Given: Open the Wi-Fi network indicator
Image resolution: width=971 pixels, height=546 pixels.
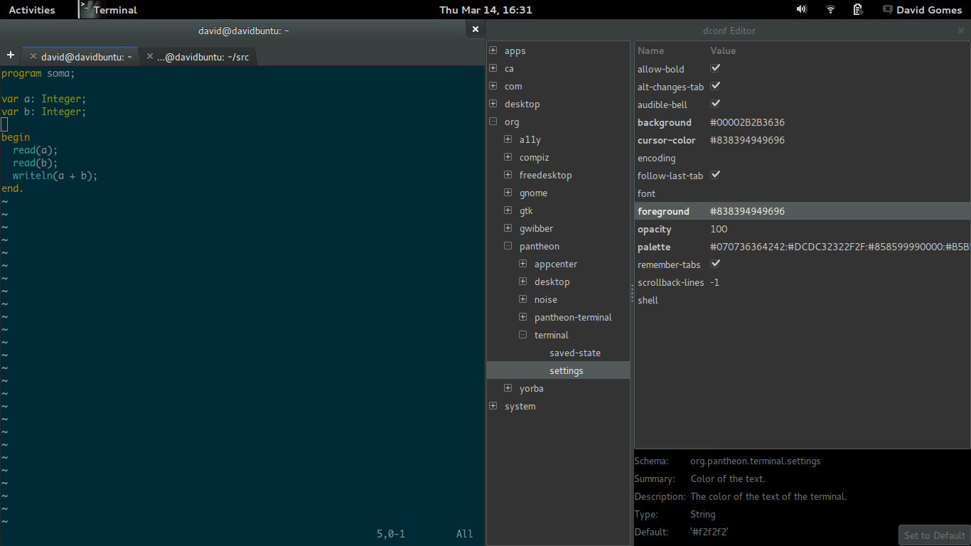Looking at the screenshot, I should pyautogui.click(x=830, y=9).
